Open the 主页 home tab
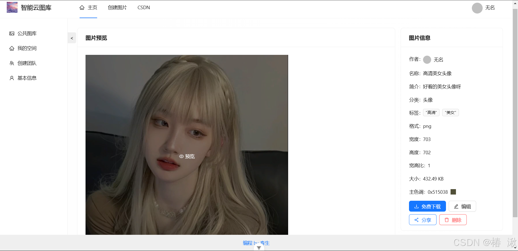Image resolution: width=518 pixels, height=251 pixels. (x=88, y=8)
